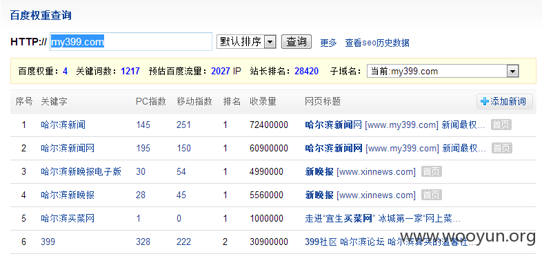Click the 首页 tag in row 3
This screenshot has height=256, width=542.
click(x=432, y=171)
